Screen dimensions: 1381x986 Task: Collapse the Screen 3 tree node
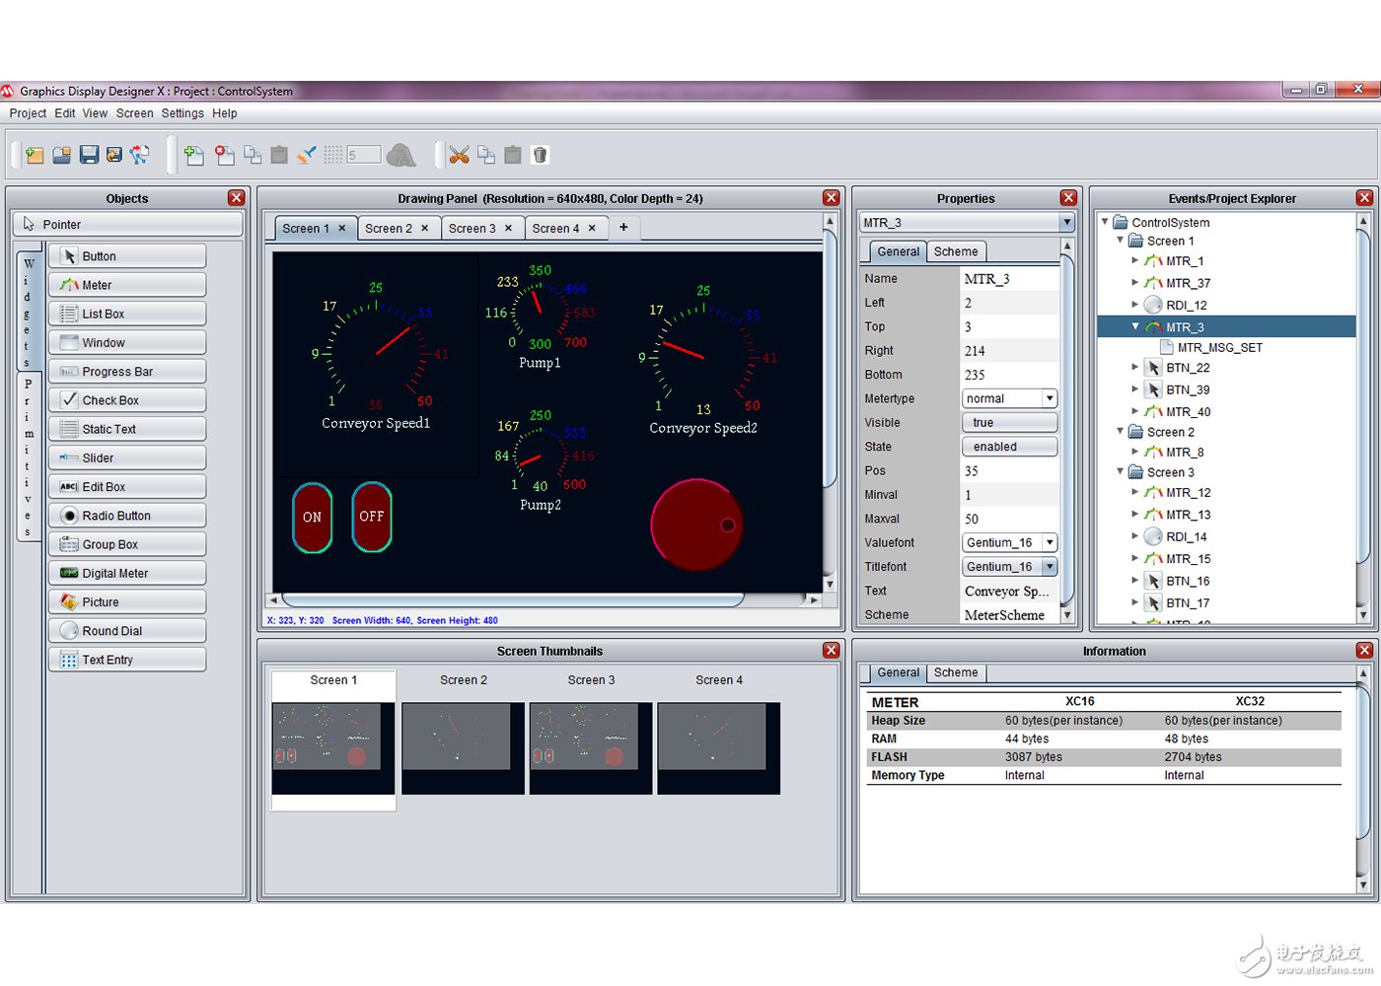(x=1121, y=472)
